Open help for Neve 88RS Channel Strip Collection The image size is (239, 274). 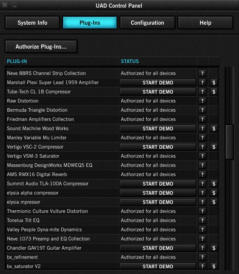click(x=202, y=73)
